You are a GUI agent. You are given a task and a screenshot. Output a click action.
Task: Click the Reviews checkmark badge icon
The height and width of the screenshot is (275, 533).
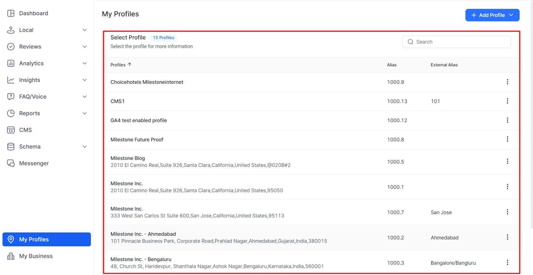coord(11,47)
